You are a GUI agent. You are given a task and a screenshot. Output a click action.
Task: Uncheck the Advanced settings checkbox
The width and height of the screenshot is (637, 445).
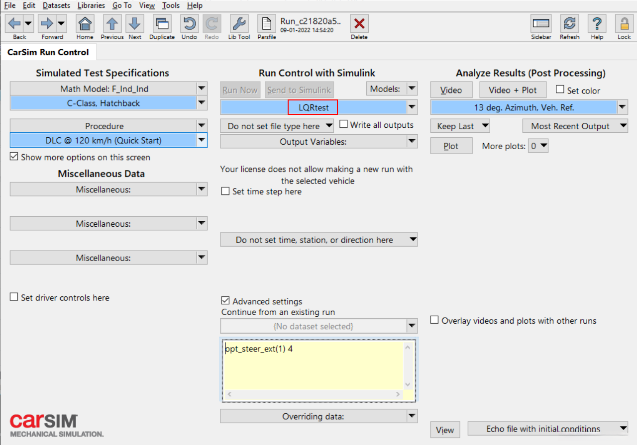tap(225, 301)
